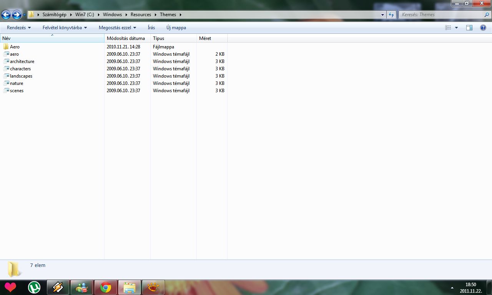The height and width of the screenshot is (295, 492).
Task: Select the Aero folder
Action: [x=15, y=47]
